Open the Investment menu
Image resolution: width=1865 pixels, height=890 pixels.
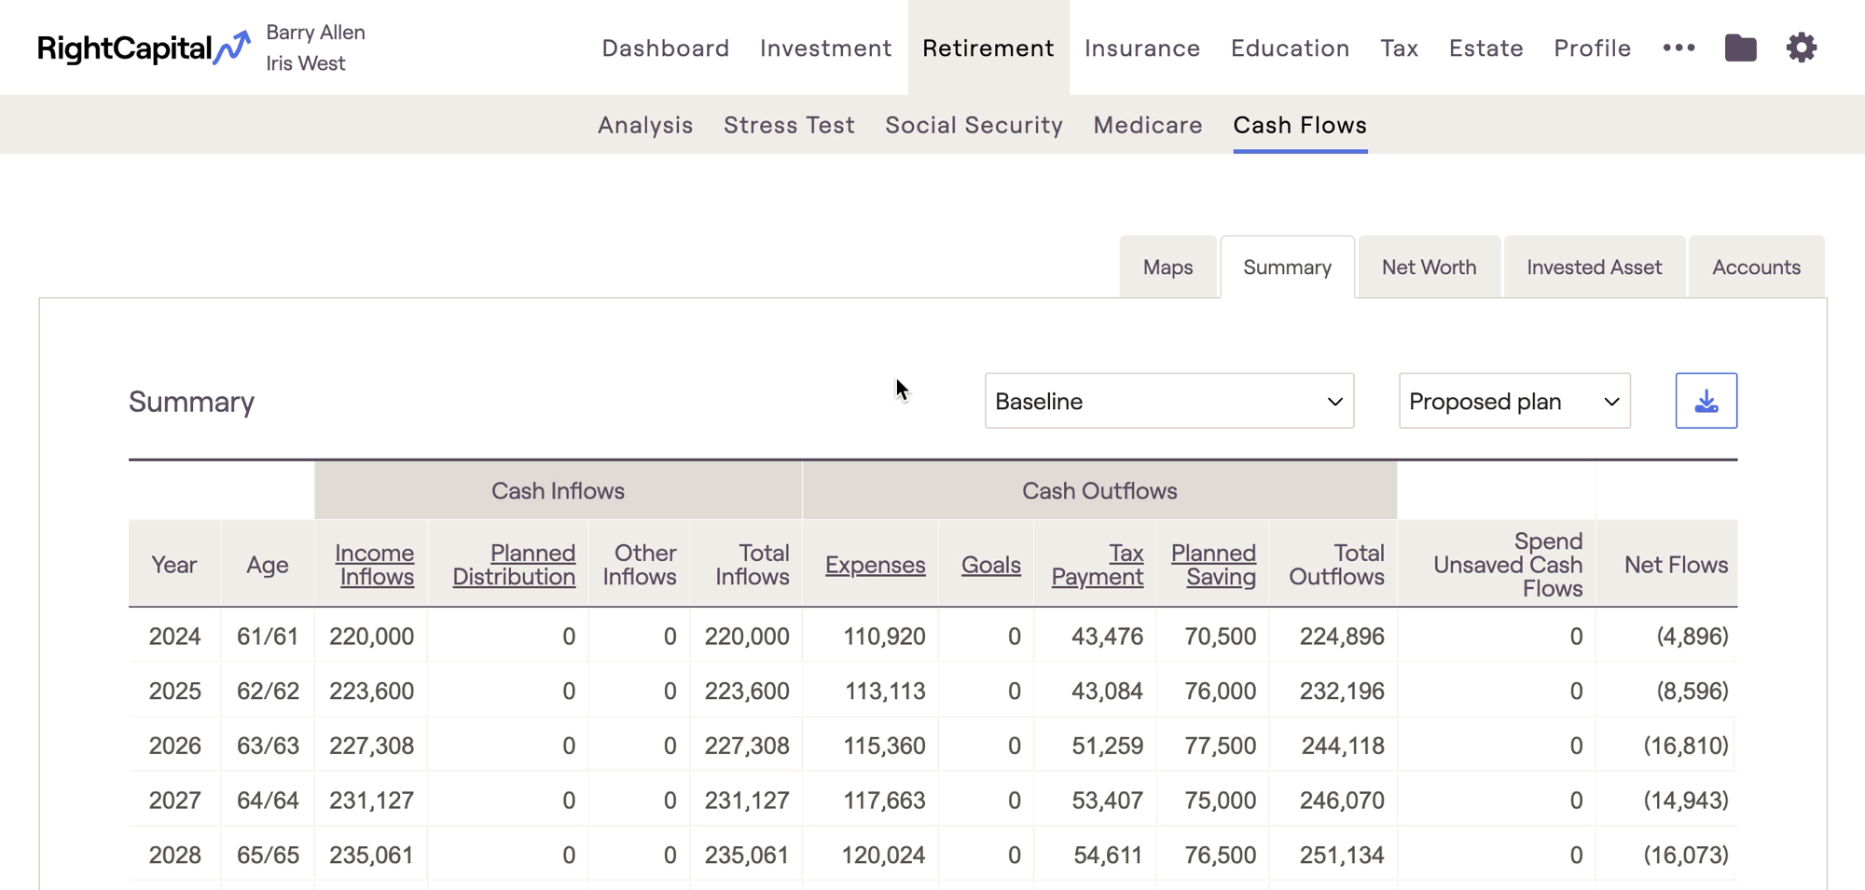coord(825,48)
